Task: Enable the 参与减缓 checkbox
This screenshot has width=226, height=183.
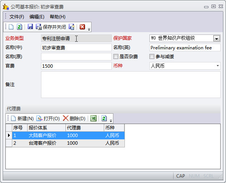Action: pyautogui.click(x=152, y=57)
